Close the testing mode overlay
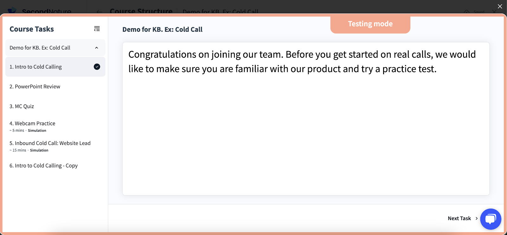Viewport: 507px width, 235px height. click(x=500, y=6)
